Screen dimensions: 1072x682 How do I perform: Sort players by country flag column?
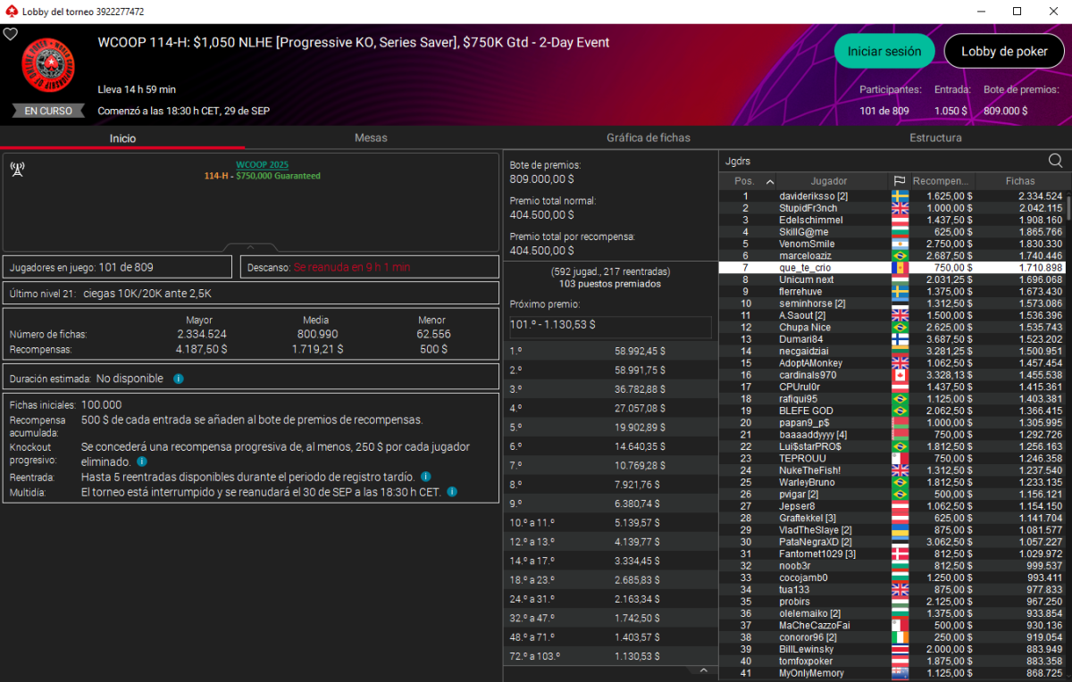pyautogui.click(x=899, y=180)
